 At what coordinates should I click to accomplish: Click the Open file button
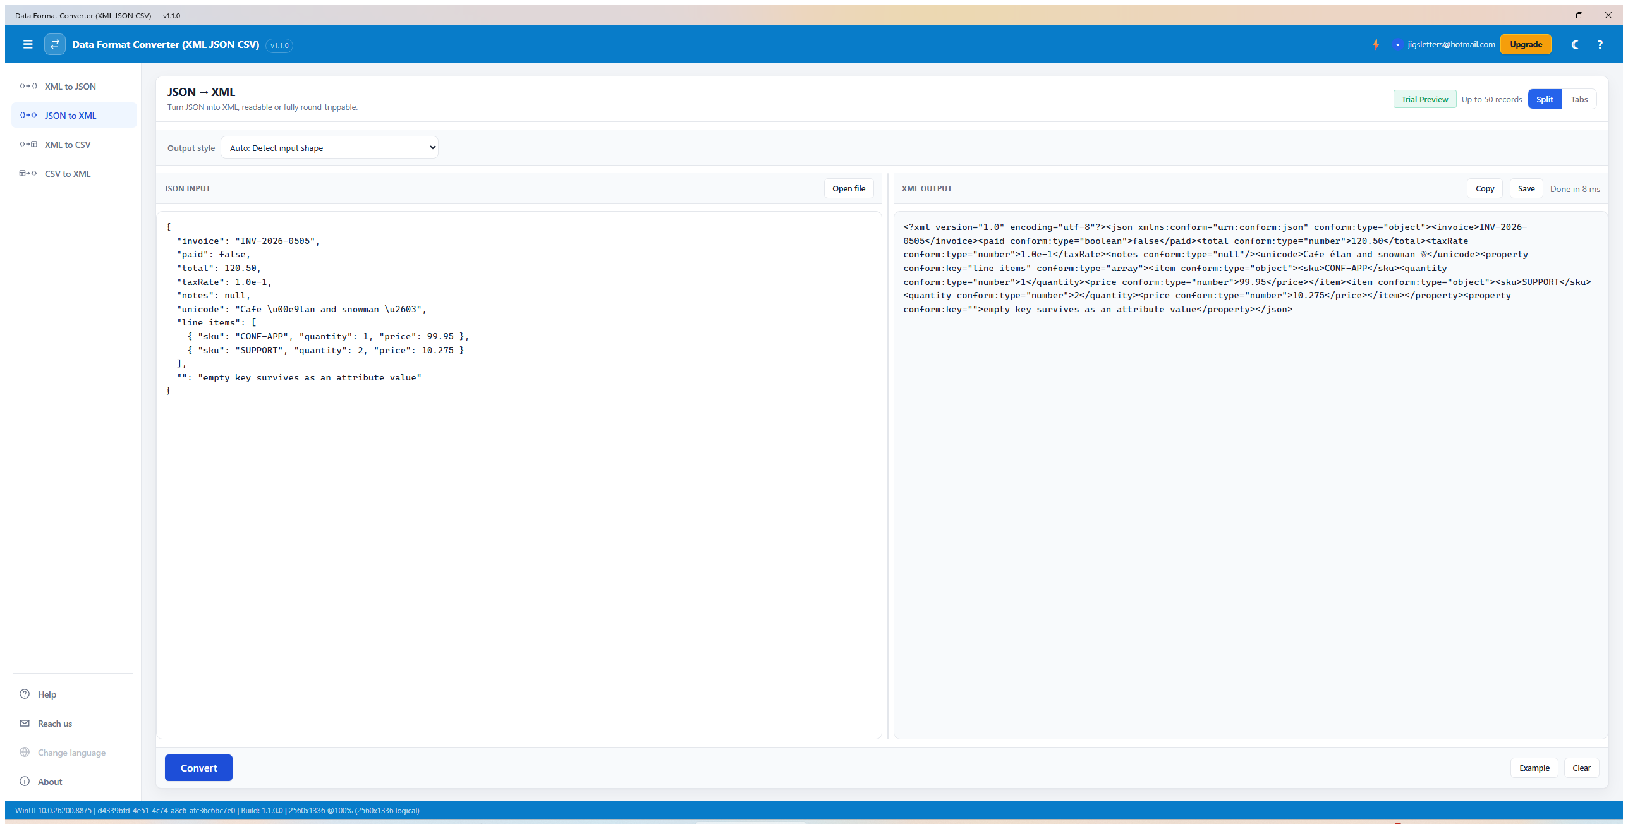click(849, 188)
